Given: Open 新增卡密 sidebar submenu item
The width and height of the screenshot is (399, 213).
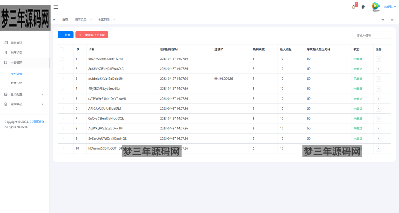Looking at the screenshot, I should (x=16, y=83).
